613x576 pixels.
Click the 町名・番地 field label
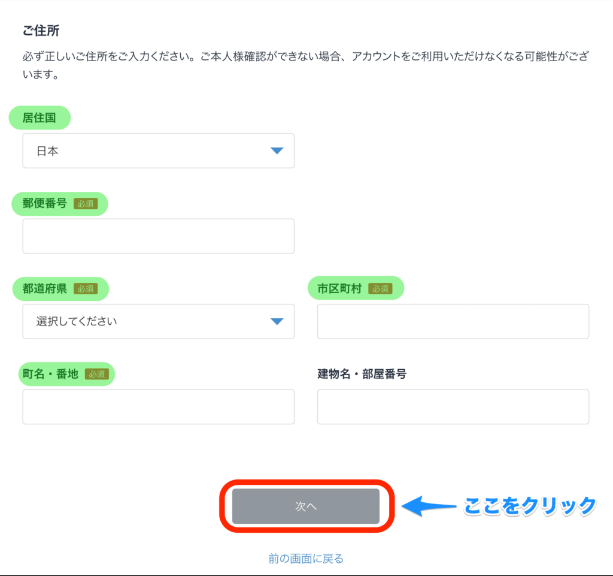(x=50, y=374)
